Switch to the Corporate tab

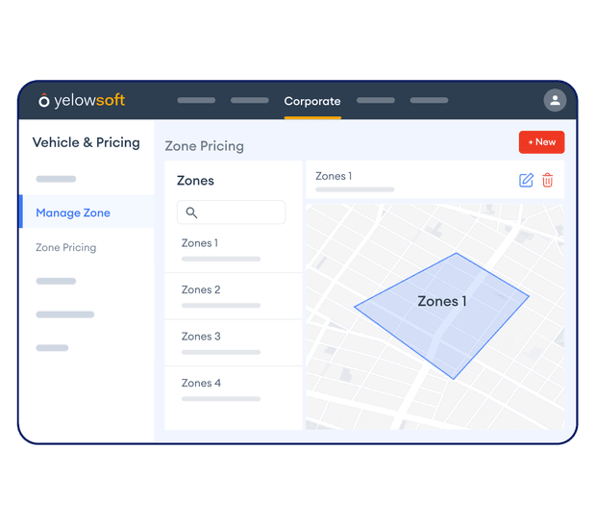[312, 101]
